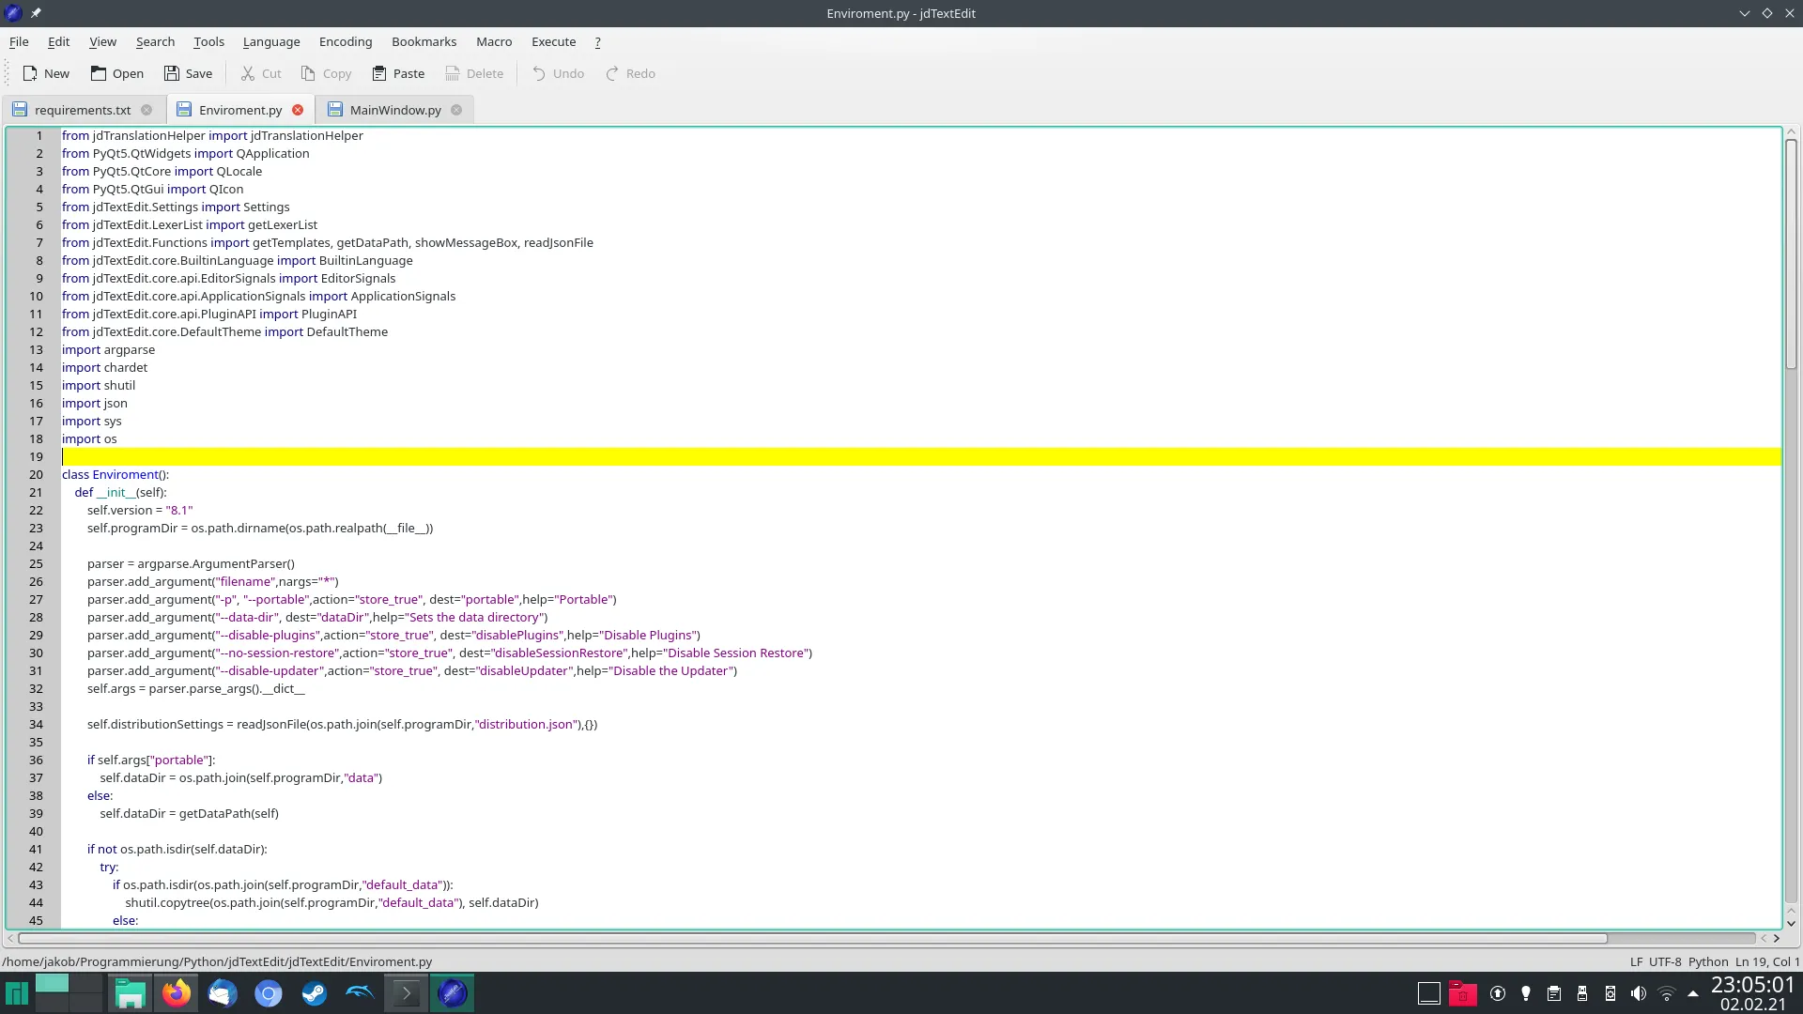Click the lightbulb tray icon
1803x1014 pixels.
point(1526,993)
